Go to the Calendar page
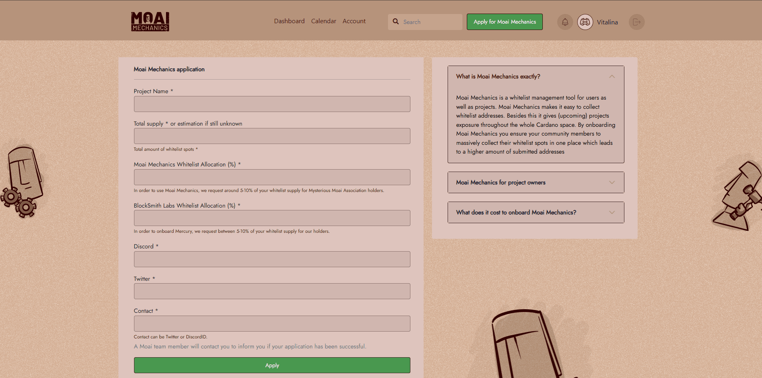Screen dimensions: 762x378 point(324,21)
